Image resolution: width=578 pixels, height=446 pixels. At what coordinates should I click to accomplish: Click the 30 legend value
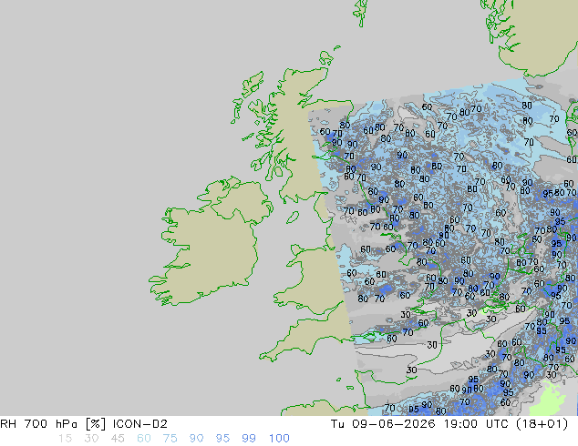[x=91, y=439]
